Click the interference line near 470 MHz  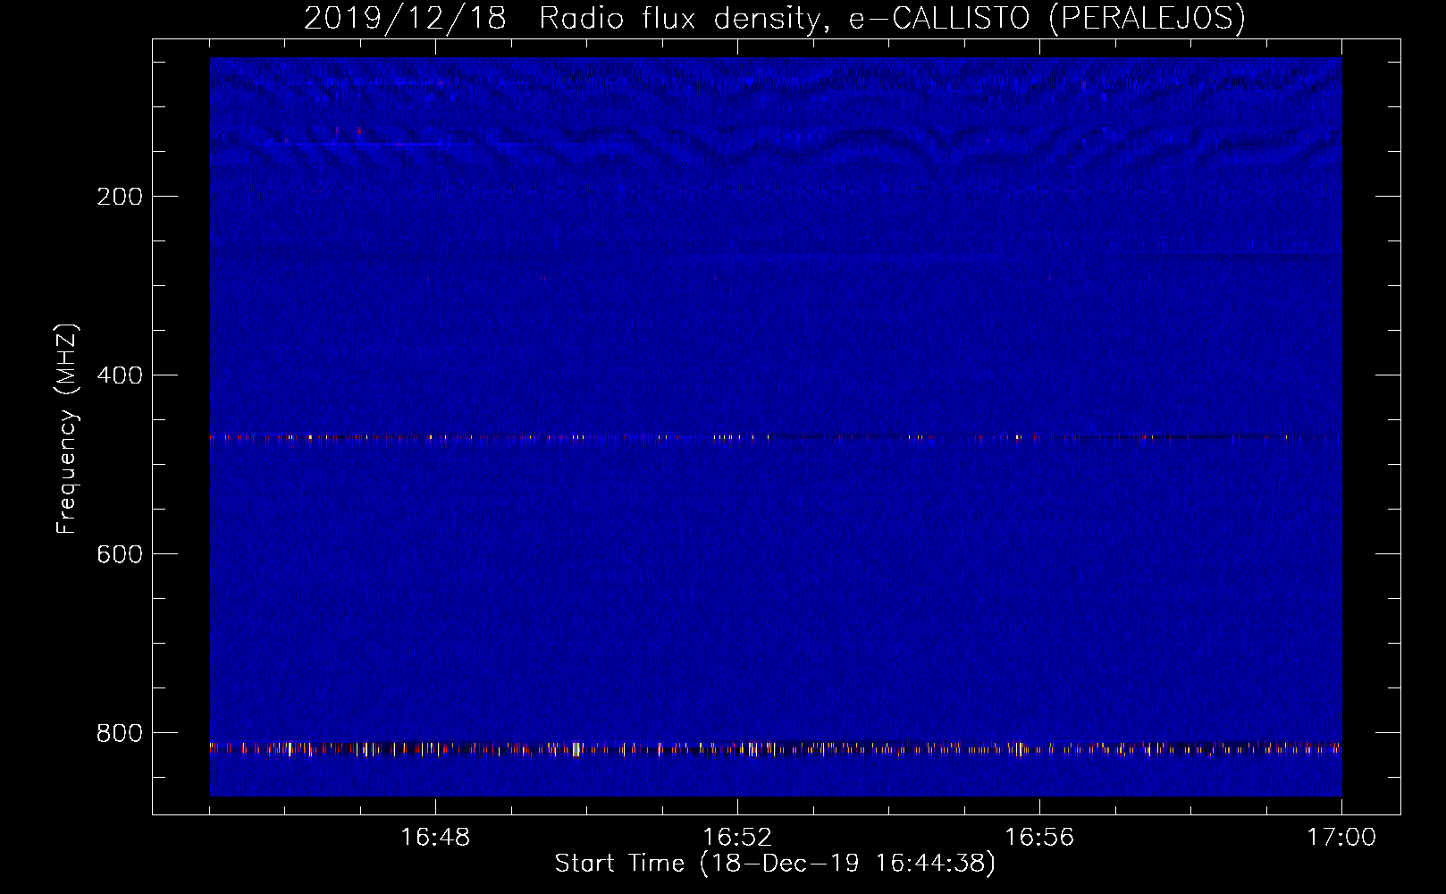[776, 438]
